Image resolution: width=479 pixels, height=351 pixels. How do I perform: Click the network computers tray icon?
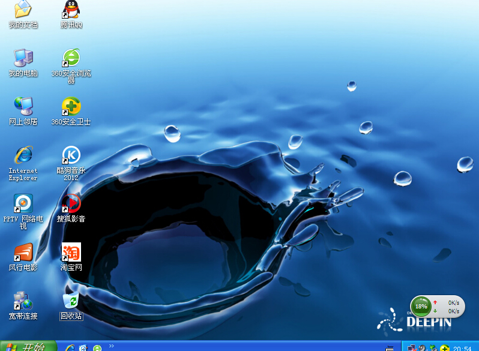pyautogui.click(x=412, y=348)
